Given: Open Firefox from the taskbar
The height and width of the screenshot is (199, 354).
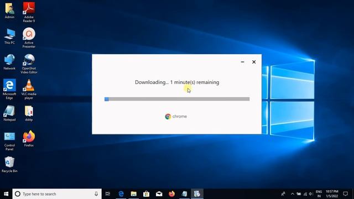Looking at the screenshot, I should point(171,194).
